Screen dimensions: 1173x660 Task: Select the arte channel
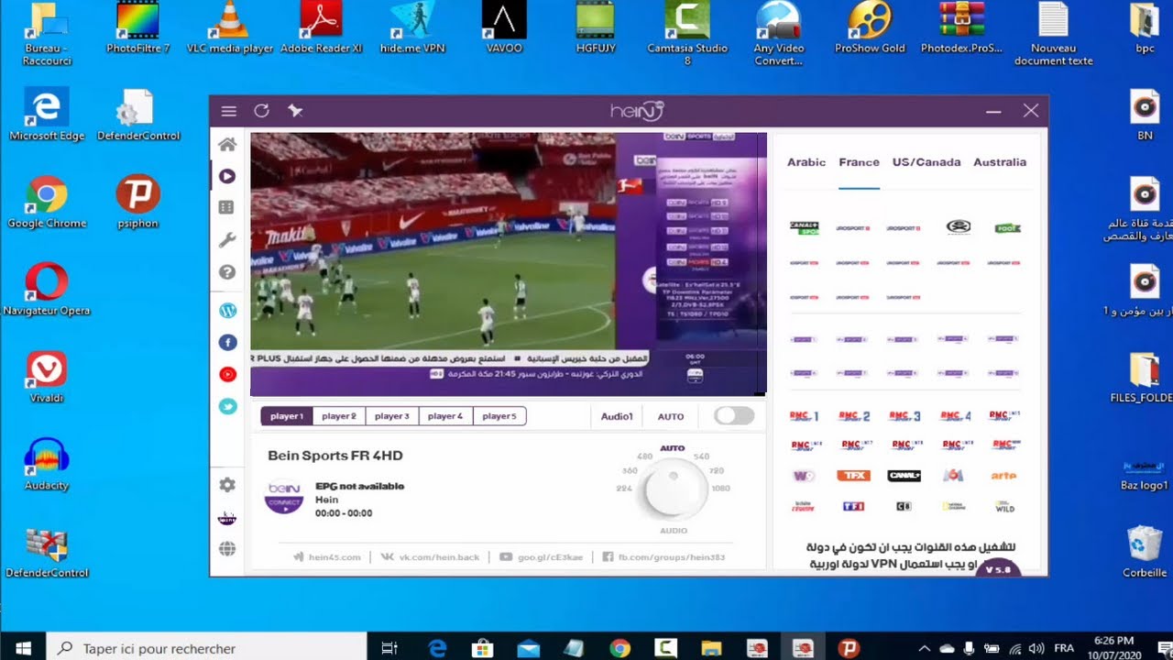point(1003,476)
